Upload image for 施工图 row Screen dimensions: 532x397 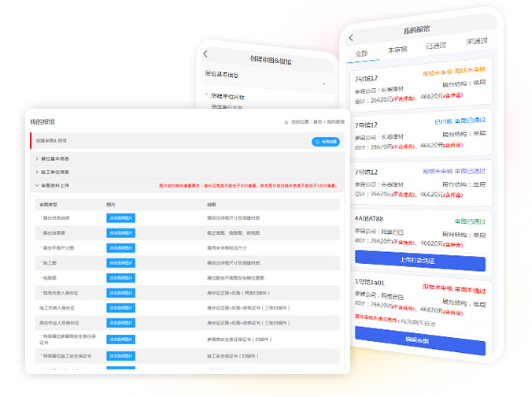click(121, 263)
